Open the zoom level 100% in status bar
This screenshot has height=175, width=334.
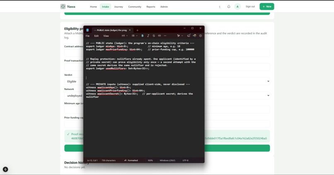click(x=150, y=160)
